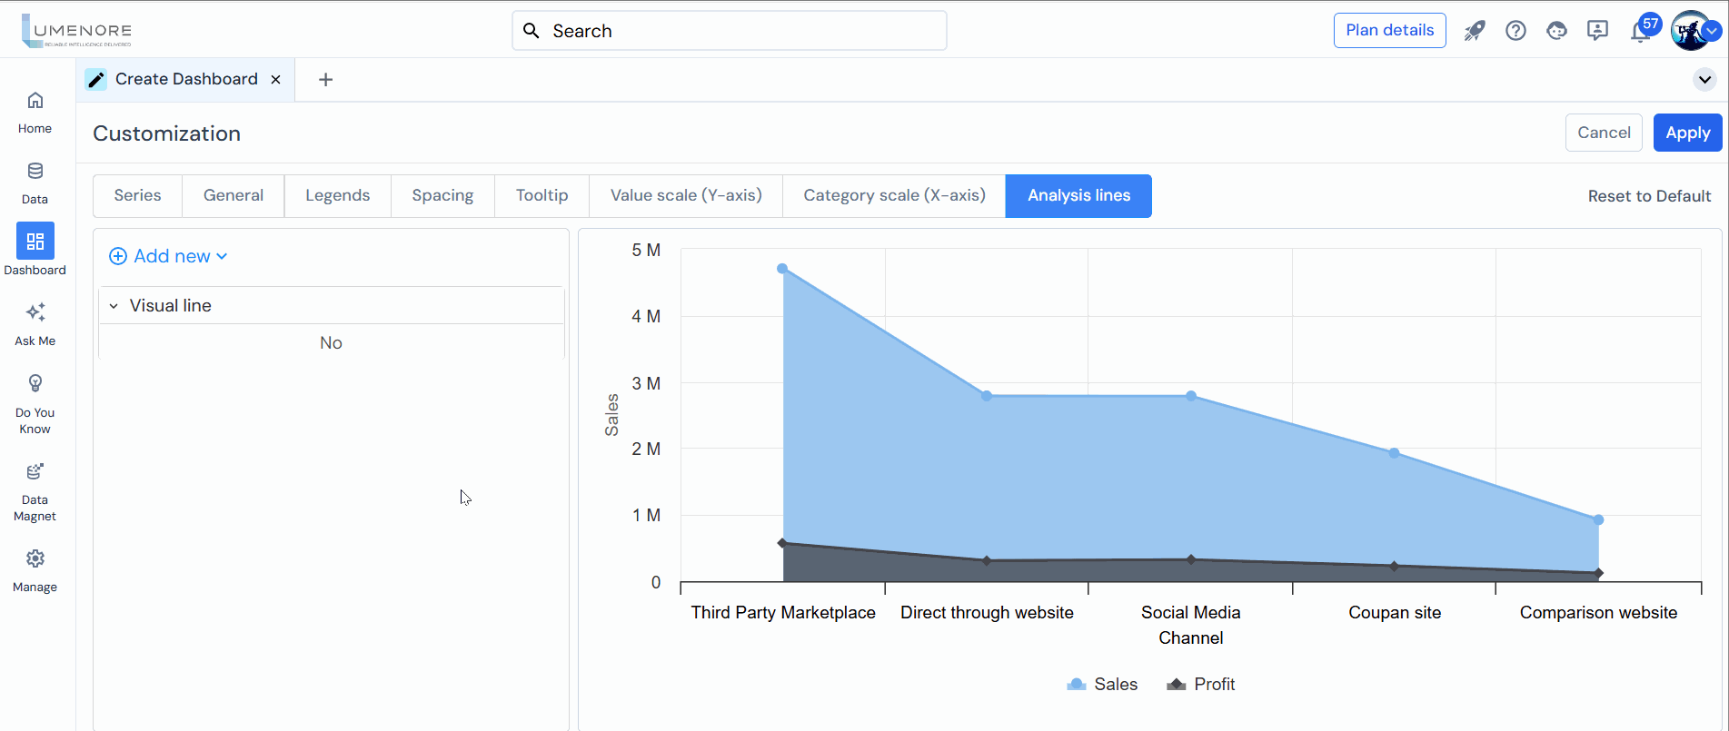1729x731 pixels.
Task: Open the Home page from sidebar
Action: coord(35,112)
